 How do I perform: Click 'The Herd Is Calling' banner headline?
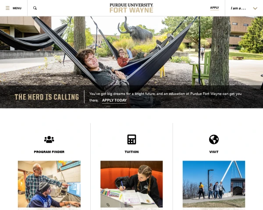click(x=47, y=97)
